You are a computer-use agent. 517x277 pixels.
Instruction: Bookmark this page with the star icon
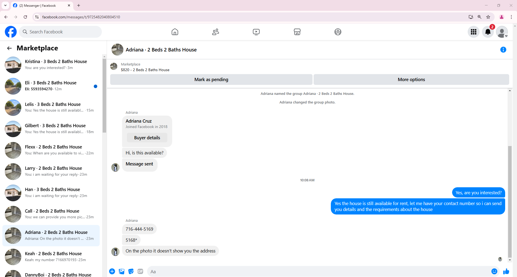pos(488,17)
